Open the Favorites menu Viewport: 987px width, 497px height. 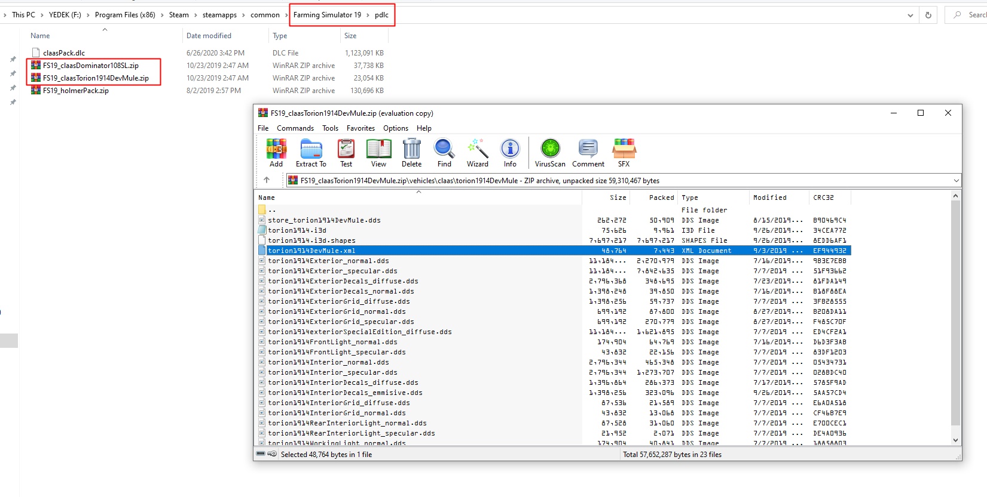click(x=360, y=128)
